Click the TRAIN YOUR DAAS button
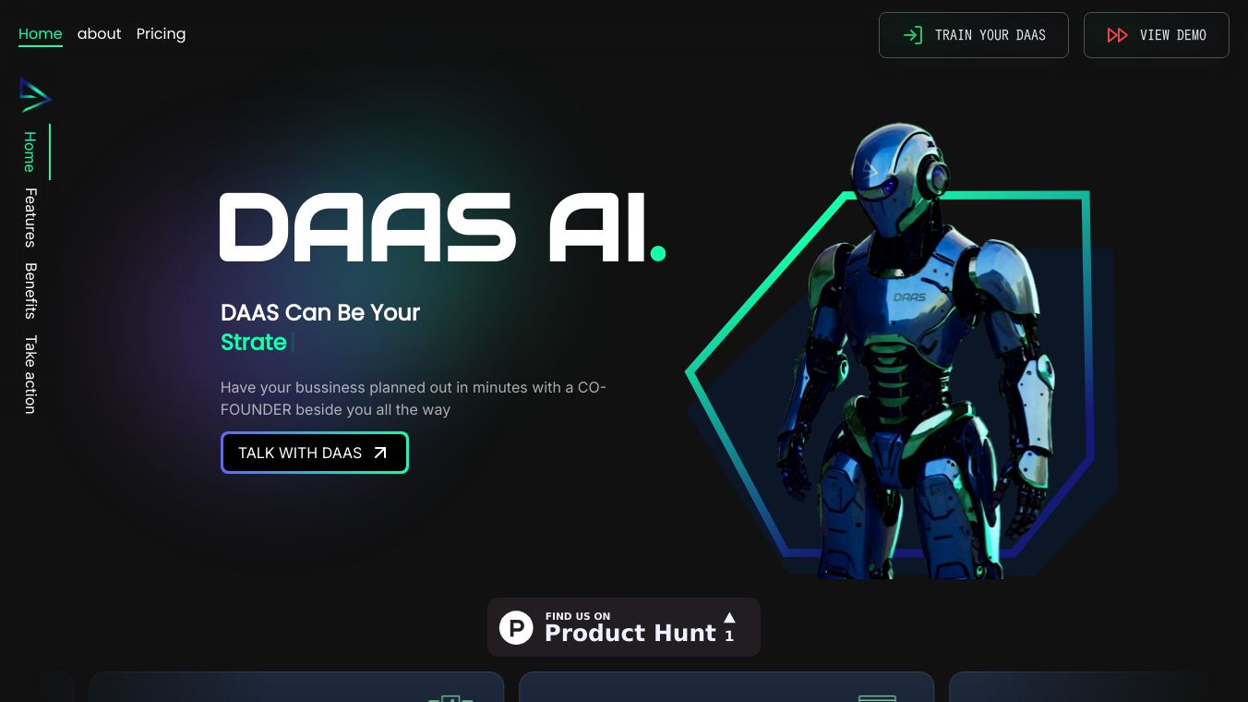Viewport: 1248px width, 702px height. click(974, 35)
